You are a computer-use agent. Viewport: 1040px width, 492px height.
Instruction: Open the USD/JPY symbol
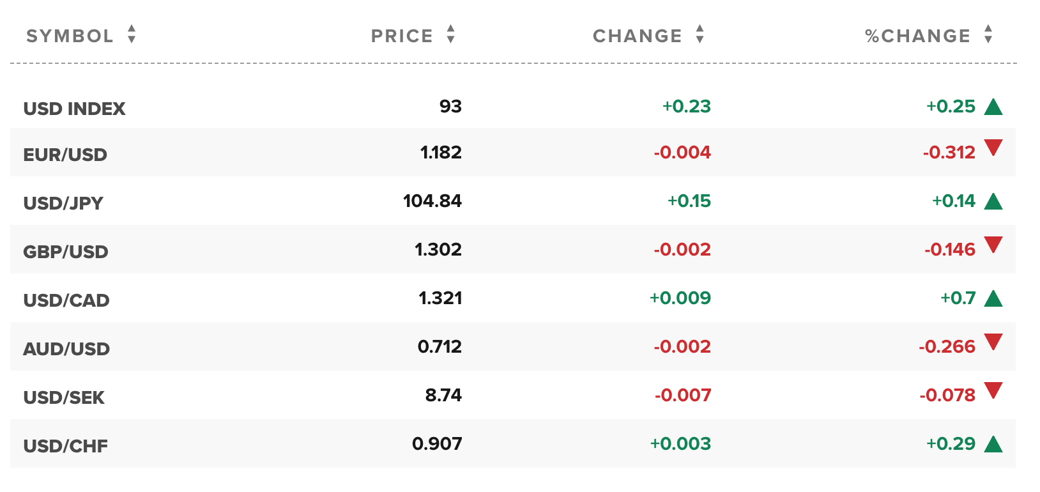click(63, 203)
